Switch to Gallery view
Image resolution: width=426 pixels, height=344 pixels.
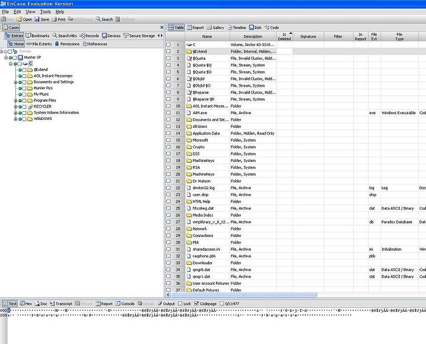(215, 27)
